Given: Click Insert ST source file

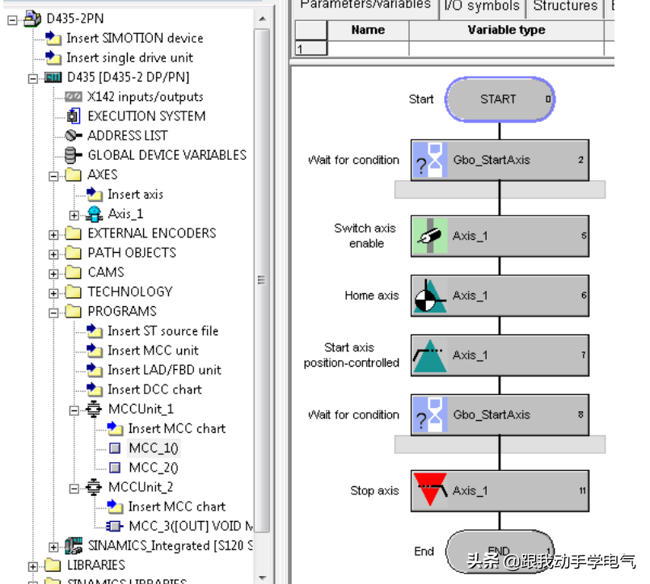Looking at the screenshot, I should 162,331.
